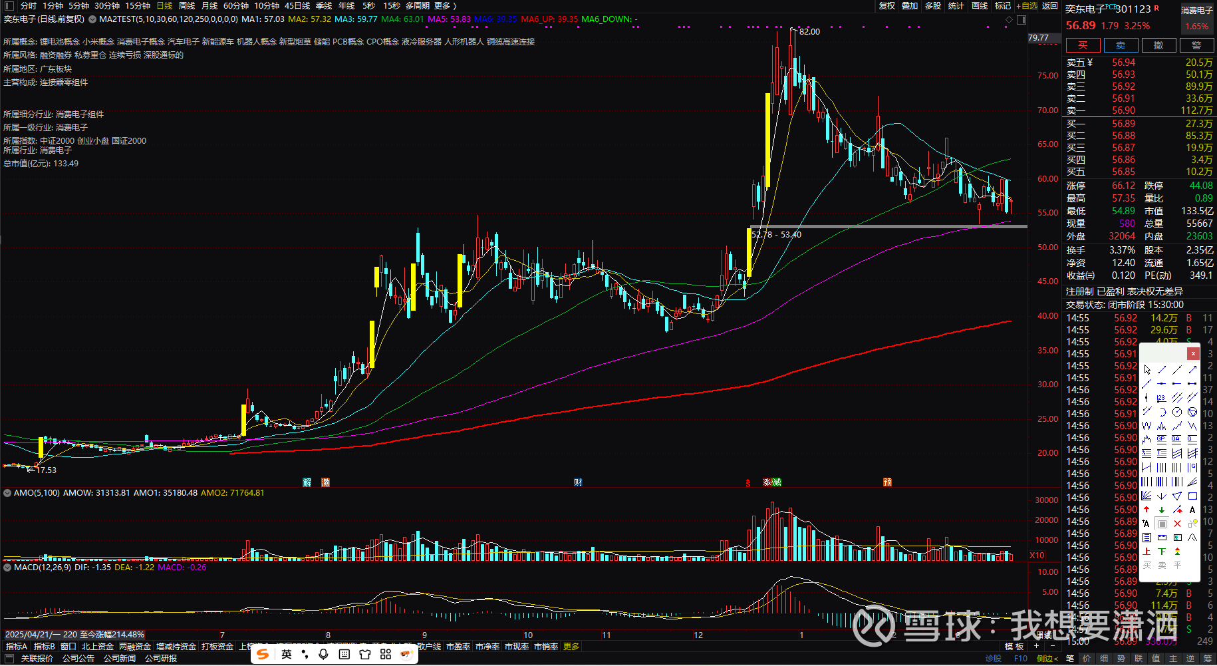Click the red 买 buy button
1217x666 pixels.
pyautogui.click(x=1083, y=45)
